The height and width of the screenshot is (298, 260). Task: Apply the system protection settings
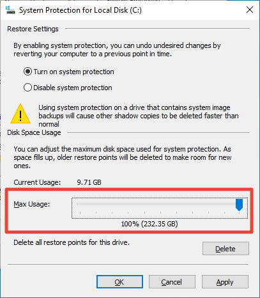tap(225, 282)
